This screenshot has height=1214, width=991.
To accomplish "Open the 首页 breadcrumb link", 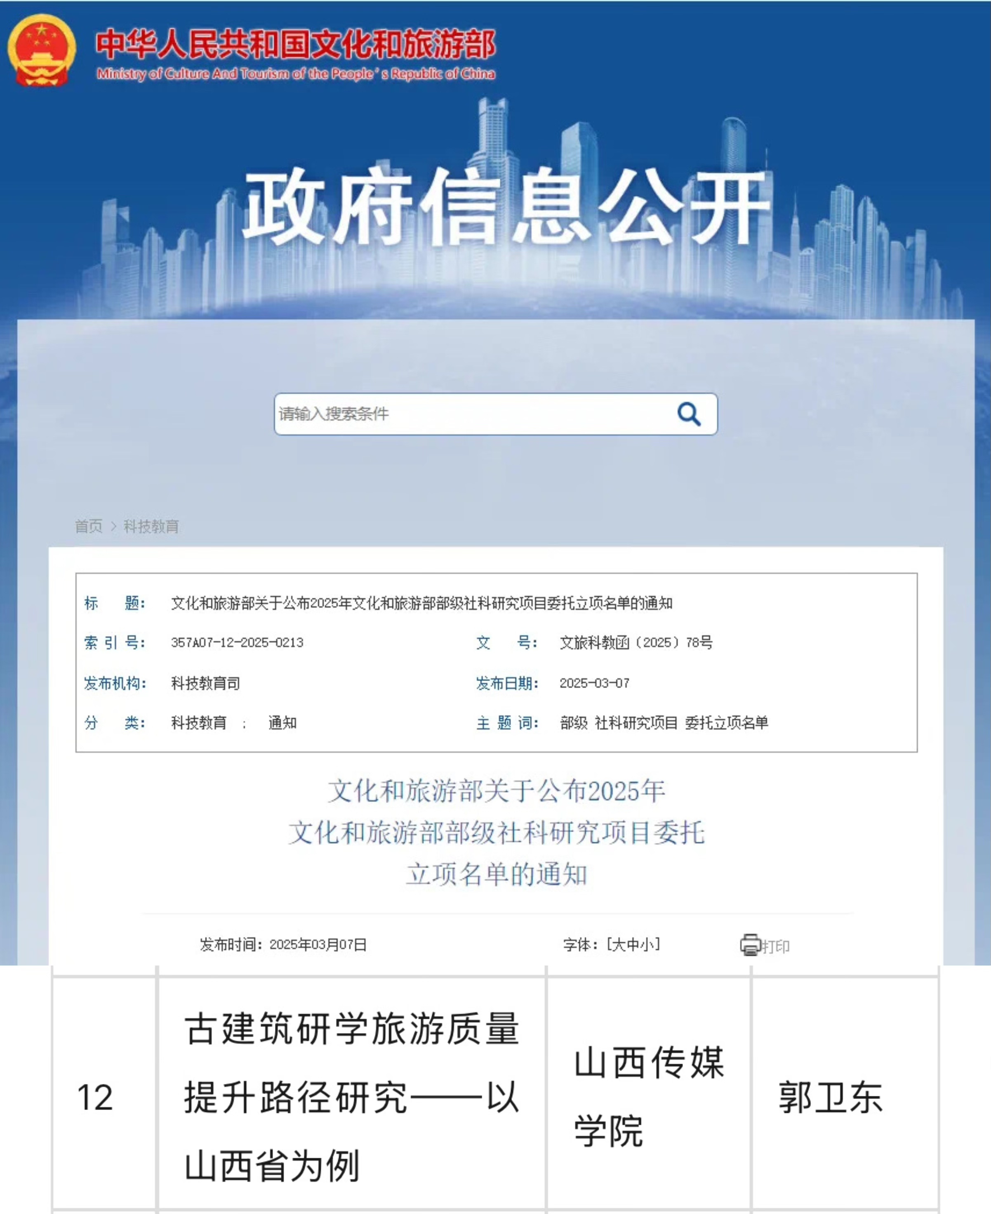I will [89, 526].
